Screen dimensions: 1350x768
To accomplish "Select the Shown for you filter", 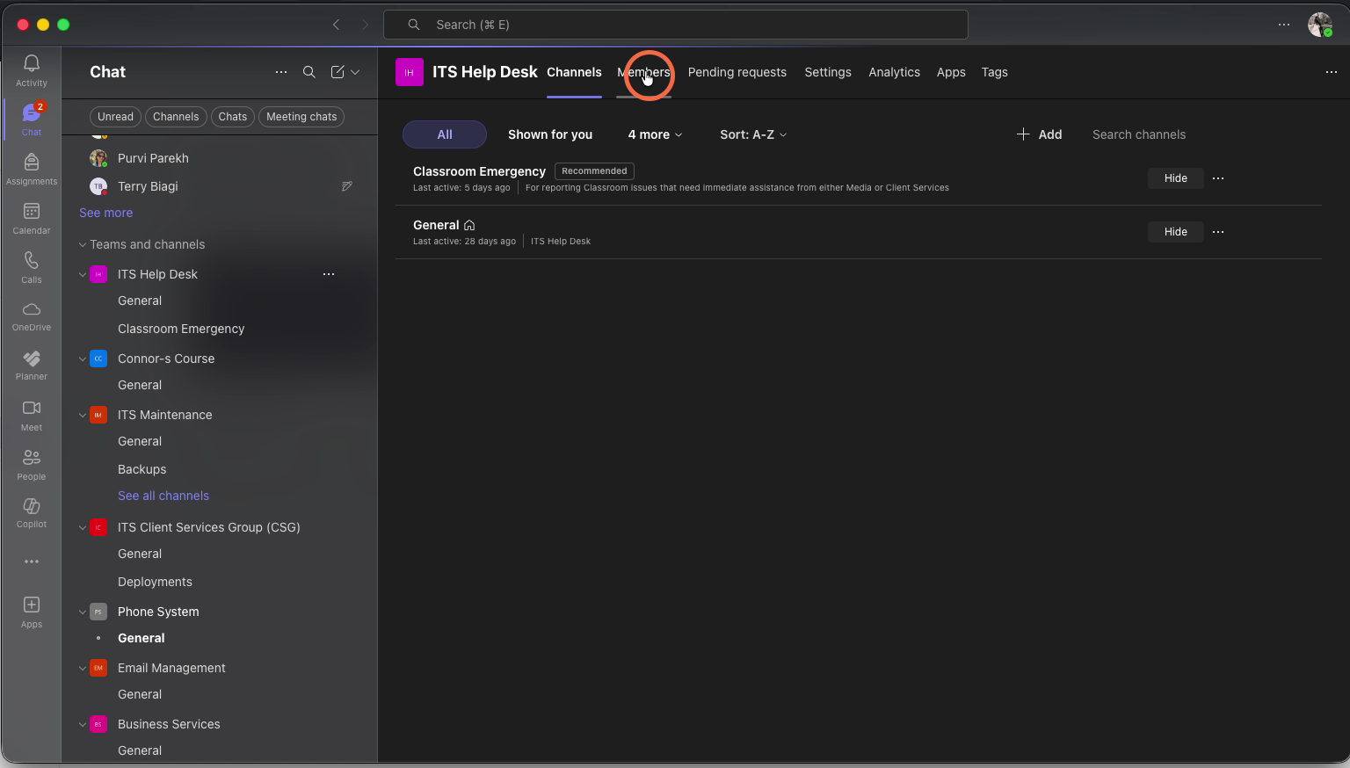I will 550,134.
